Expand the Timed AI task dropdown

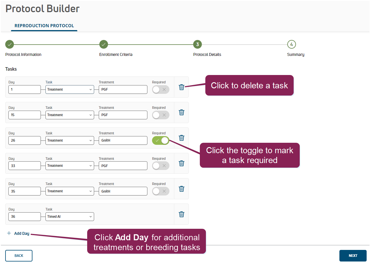(70, 217)
